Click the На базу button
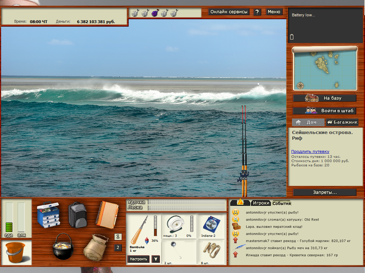Viewport: 365px width, 273px height. click(324, 98)
